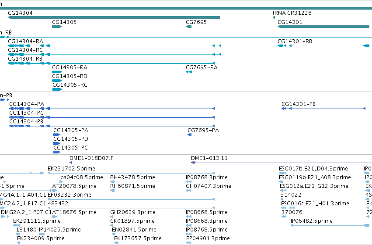Screen dimensions: 372x245
Task: Click the CG14301-PB protein track line
Action: pyautogui.click(x=323, y=109)
